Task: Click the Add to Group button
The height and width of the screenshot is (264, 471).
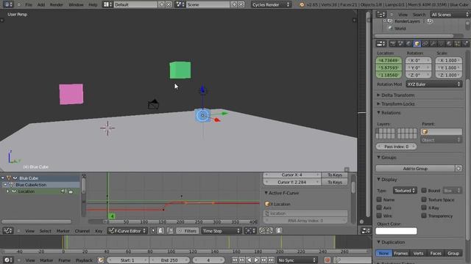Action: point(415,169)
